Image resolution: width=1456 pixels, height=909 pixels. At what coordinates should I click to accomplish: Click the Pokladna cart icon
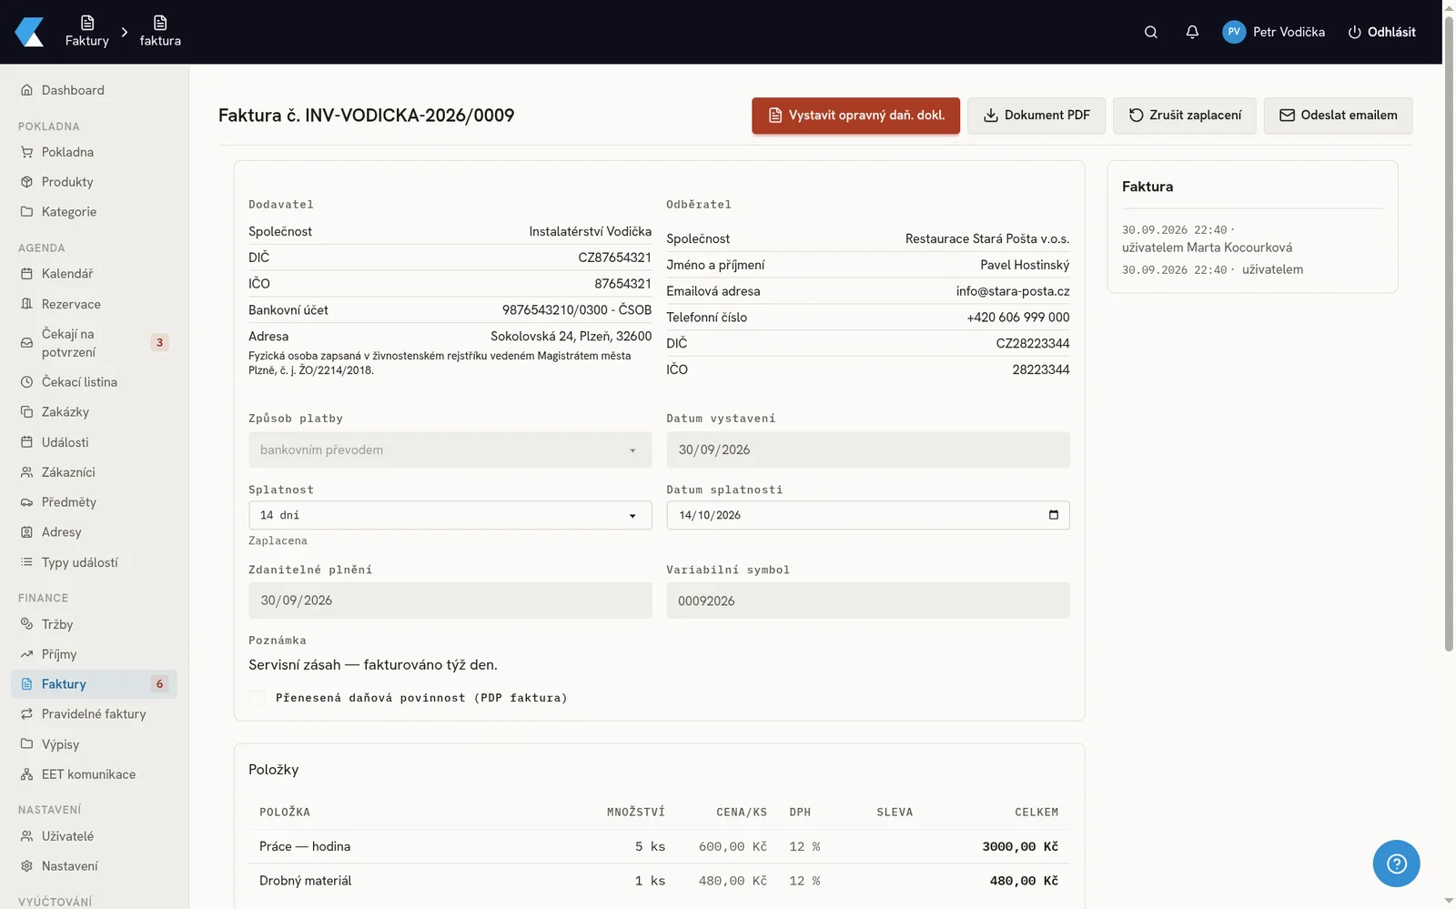(26, 152)
